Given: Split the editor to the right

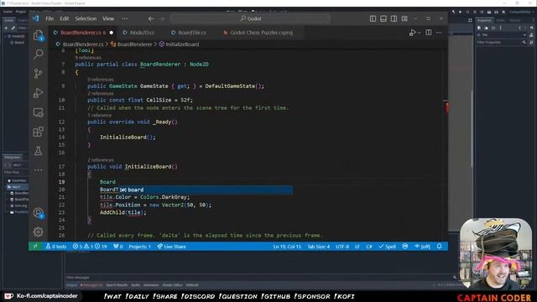Looking at the screenshot, I should pyautogui.click(x=429, y=33).
